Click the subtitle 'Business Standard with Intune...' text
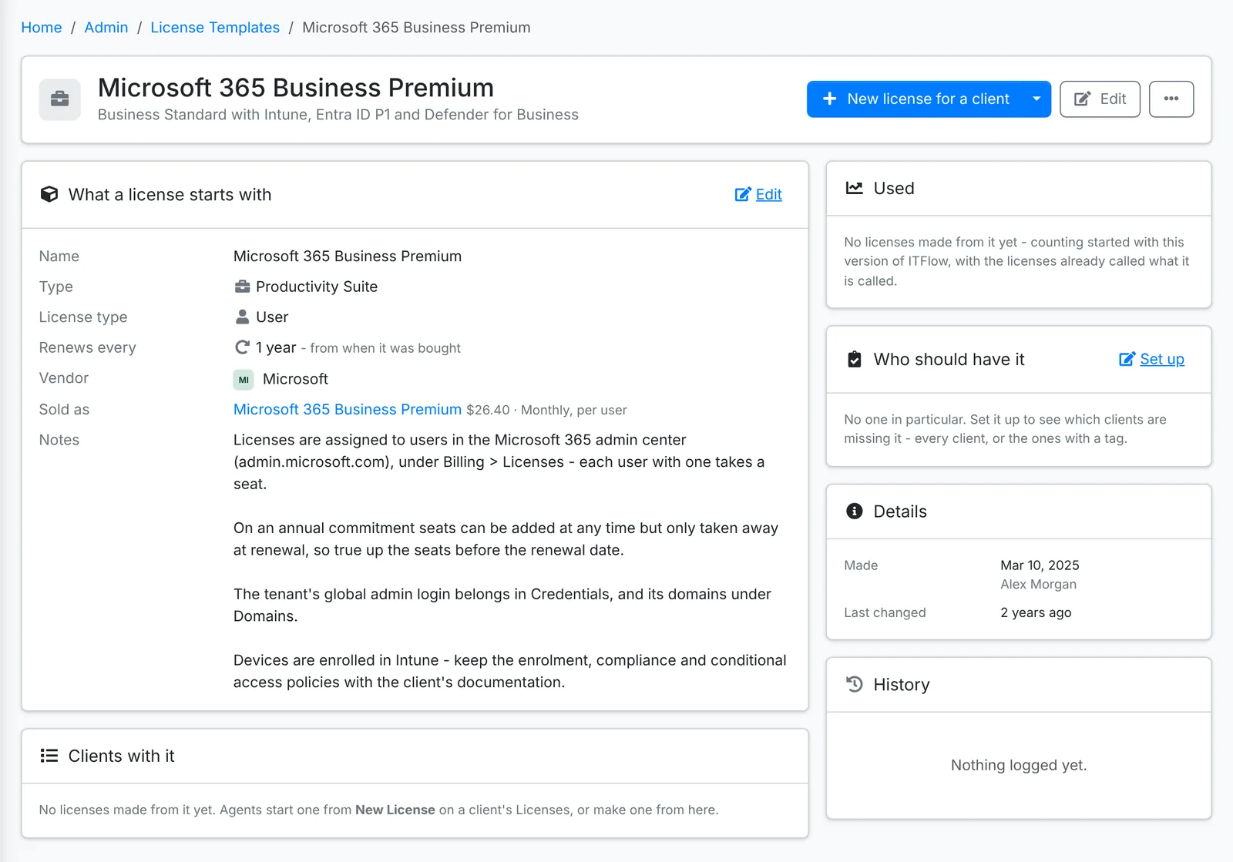 (x=338, y=115)
